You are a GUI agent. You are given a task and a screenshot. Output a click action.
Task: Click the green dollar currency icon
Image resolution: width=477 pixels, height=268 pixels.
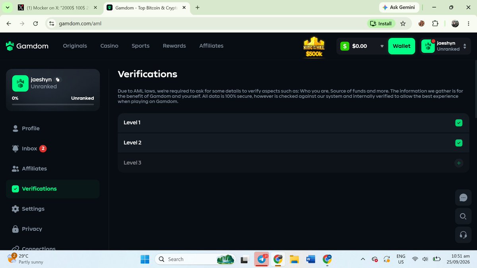point(345,46)
